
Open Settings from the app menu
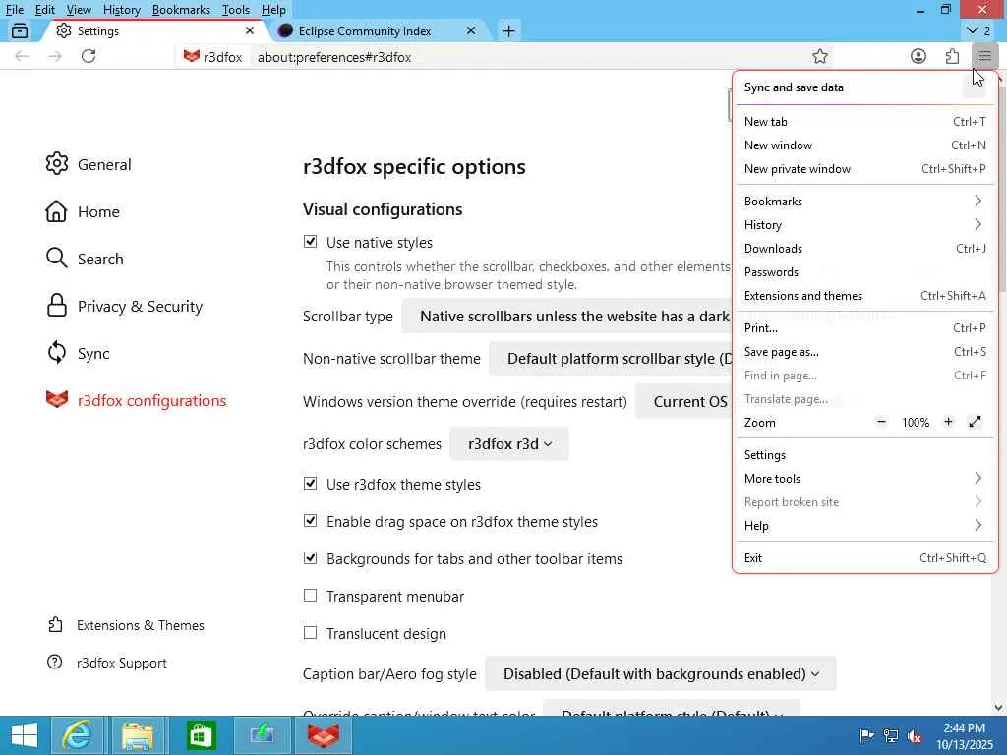pyautogui.click(x=863, y=454)
